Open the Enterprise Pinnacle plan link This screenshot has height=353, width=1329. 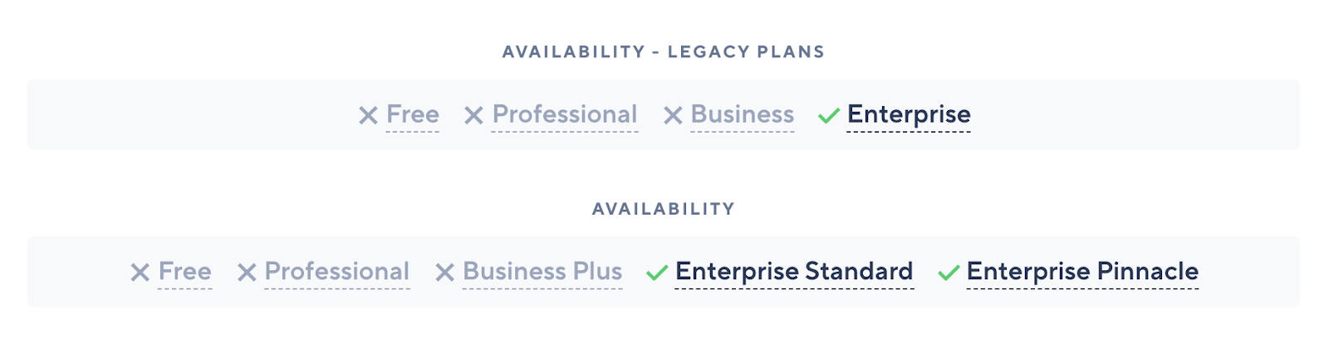tap(1082, 272)
